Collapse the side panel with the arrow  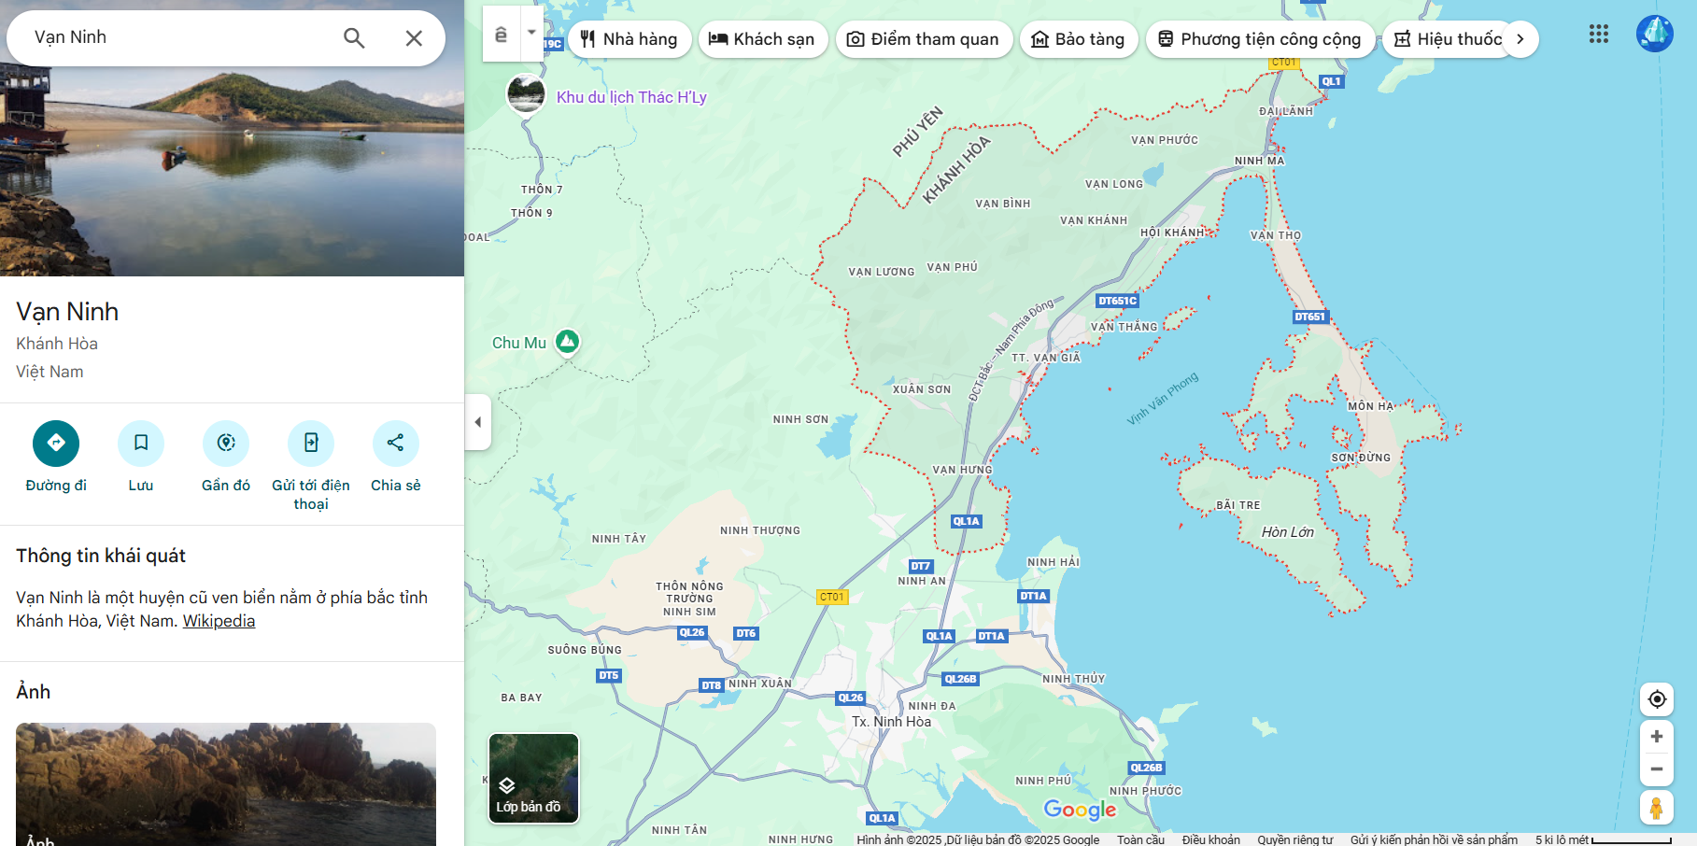point(478,422)
